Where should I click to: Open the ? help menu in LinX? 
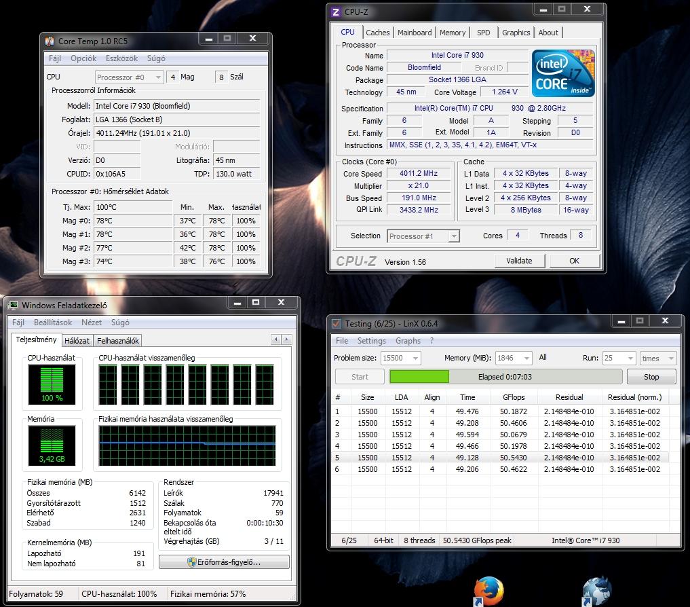pyautogui.click(x=432, y=341)
